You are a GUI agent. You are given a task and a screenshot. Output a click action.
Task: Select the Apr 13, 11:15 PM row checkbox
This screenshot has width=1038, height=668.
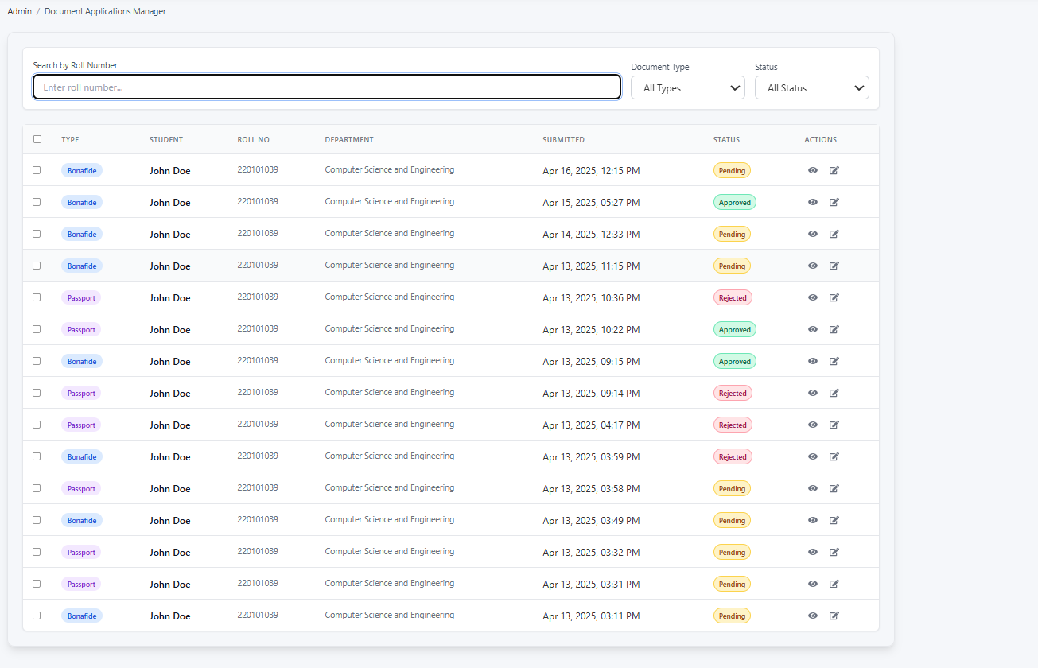pos(37,266)
